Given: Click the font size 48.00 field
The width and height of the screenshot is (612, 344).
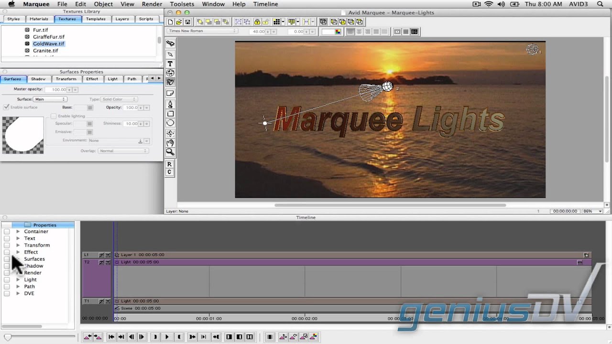Looking at the screenshot, I should coord(258,32).
